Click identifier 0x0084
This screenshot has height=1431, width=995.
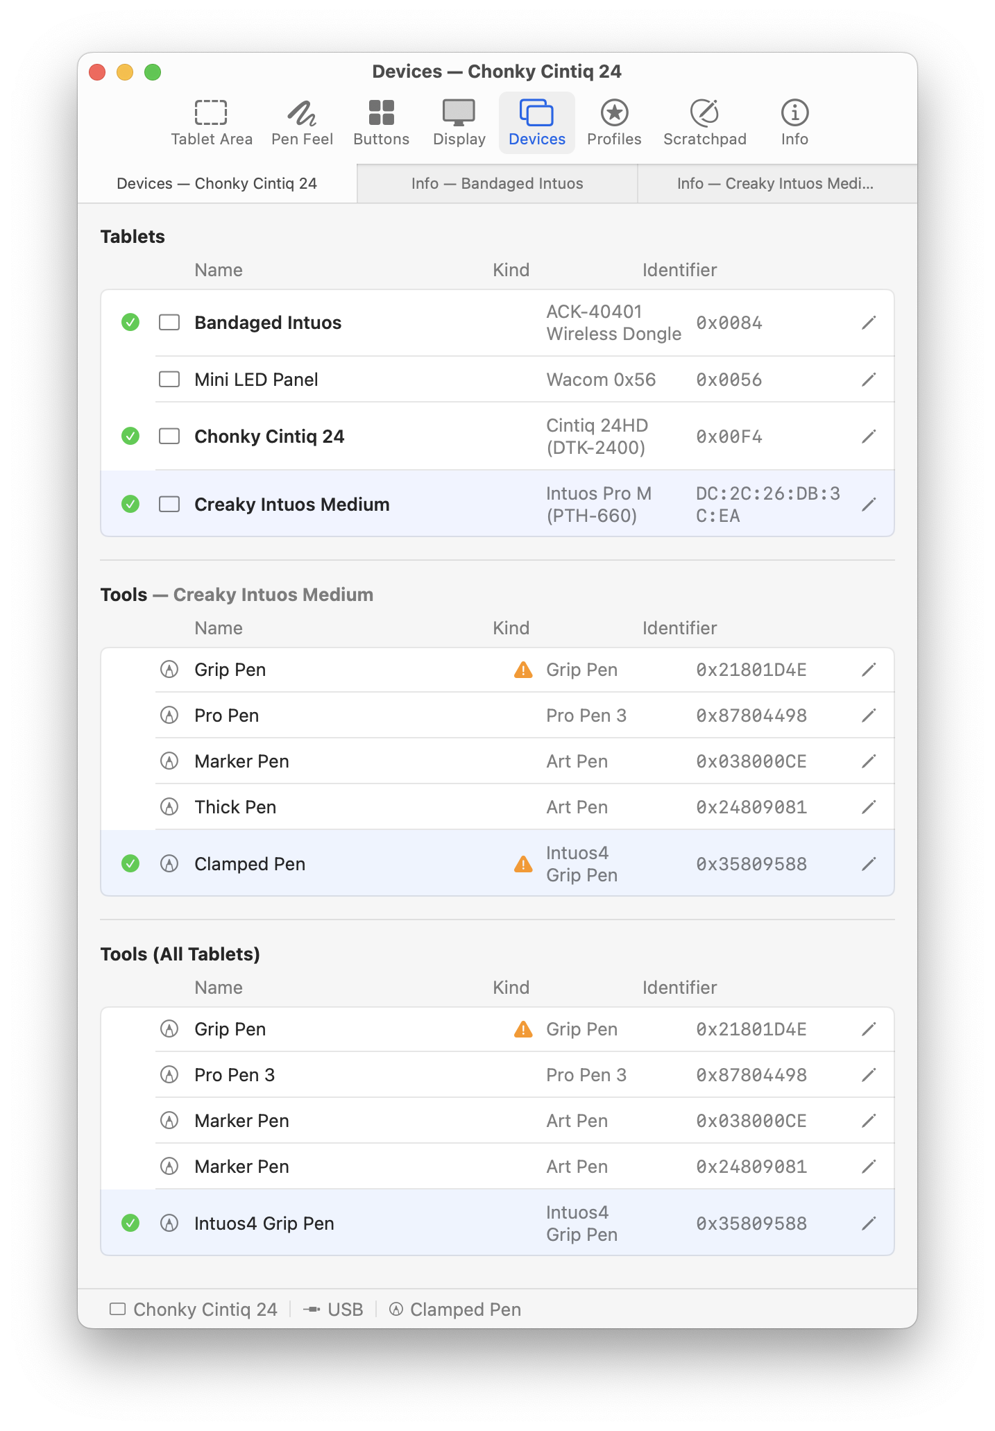pyautogui.click(x=729, y=323)
